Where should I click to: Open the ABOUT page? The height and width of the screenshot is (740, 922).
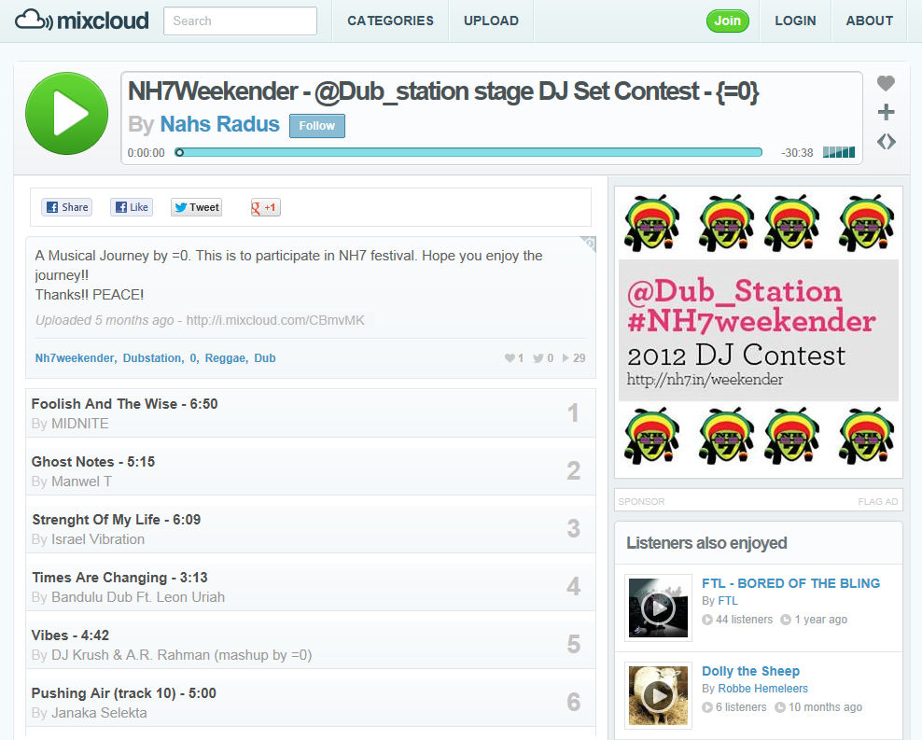click(x=869, y=21)
